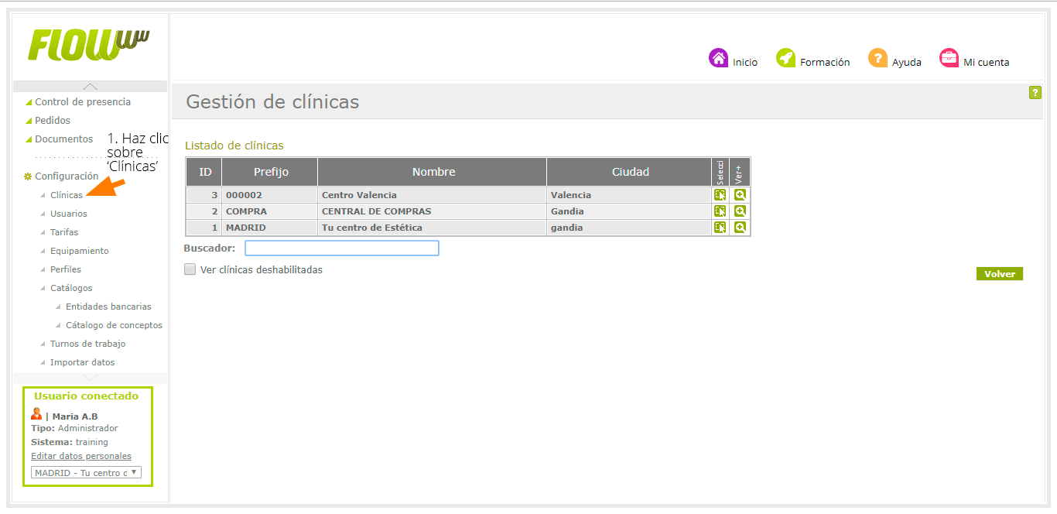Screen dimensions: 1057x514
Task: Open Entidades bancarias submenu item
Action: pyautogui.click(x=108, y=307)
